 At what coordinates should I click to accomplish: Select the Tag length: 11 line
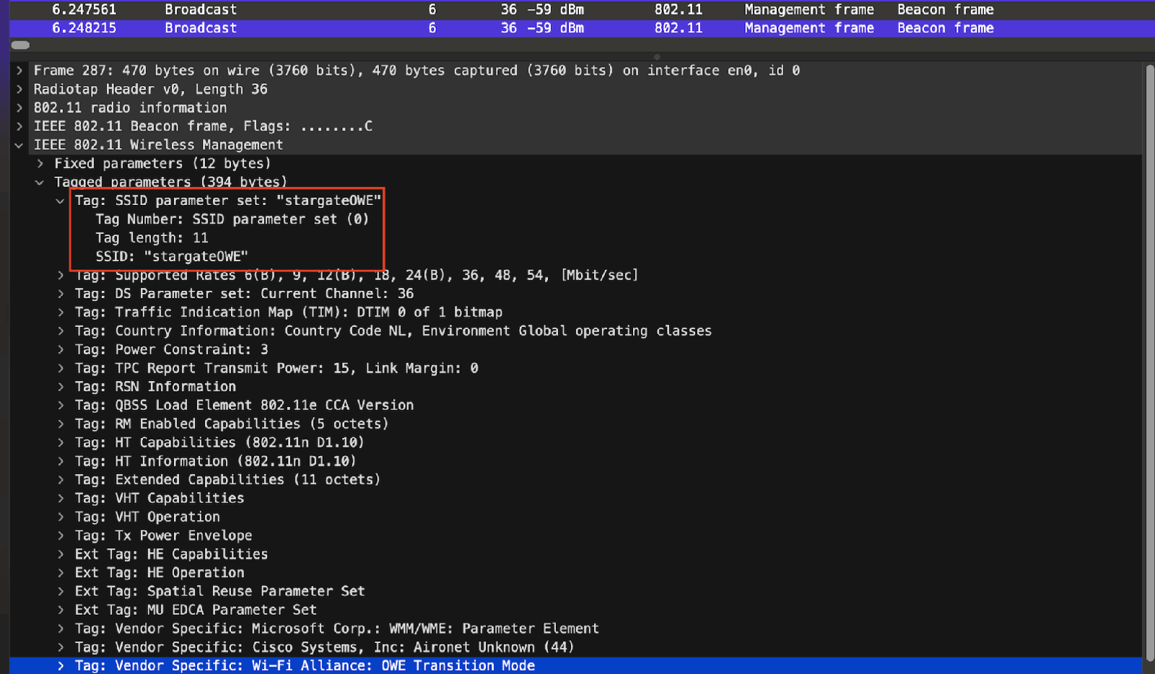click(152, 238)
